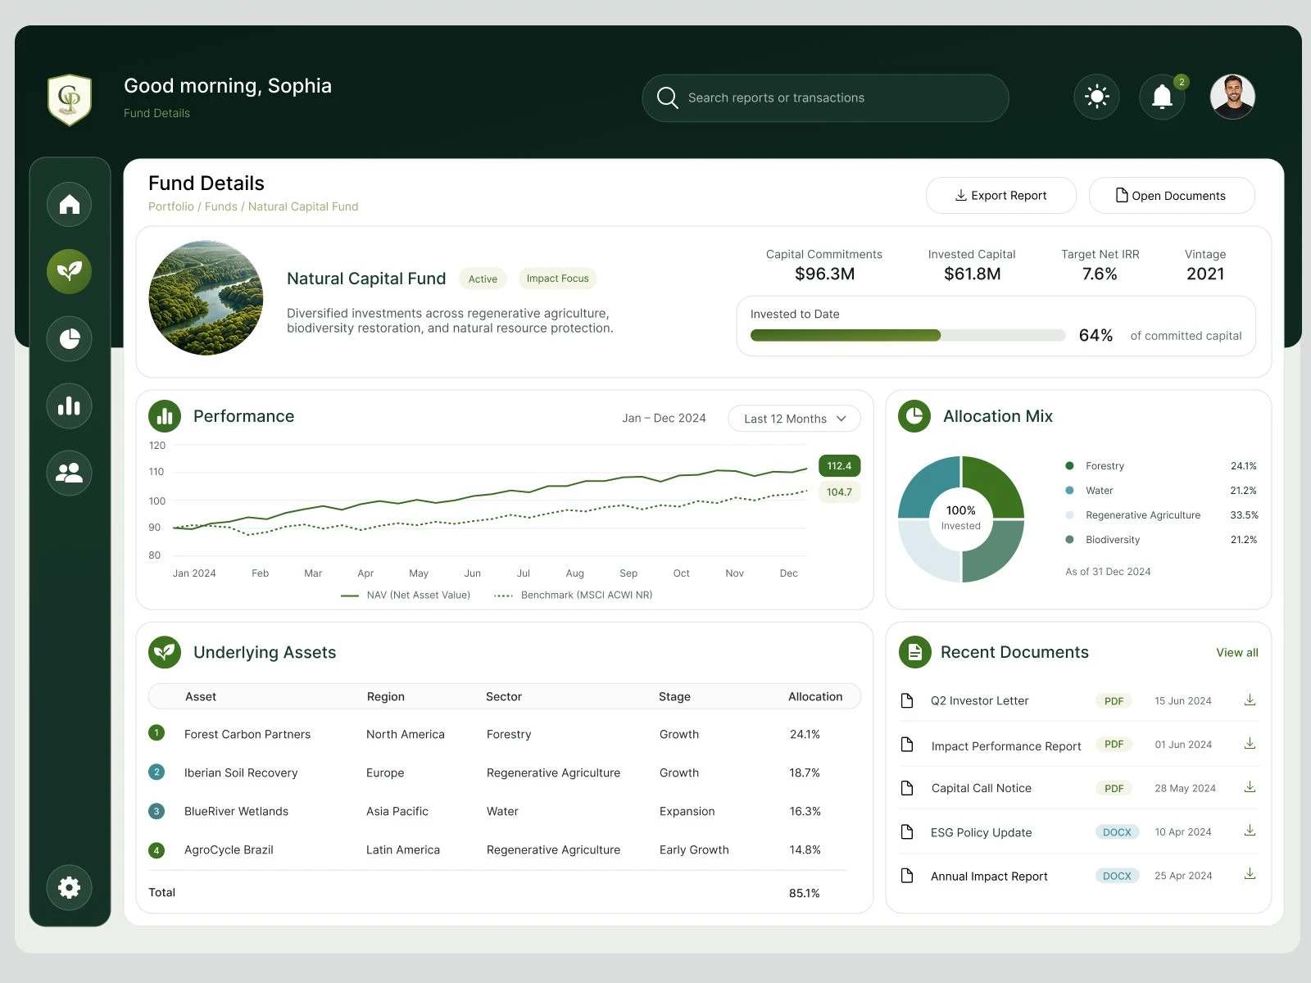Open the settings gear in the sidebar

(x=70, y=887)
